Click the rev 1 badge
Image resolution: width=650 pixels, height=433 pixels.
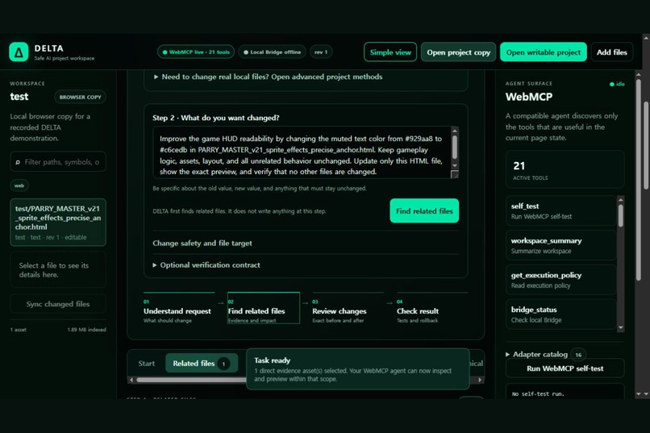(x=321, y=52)
